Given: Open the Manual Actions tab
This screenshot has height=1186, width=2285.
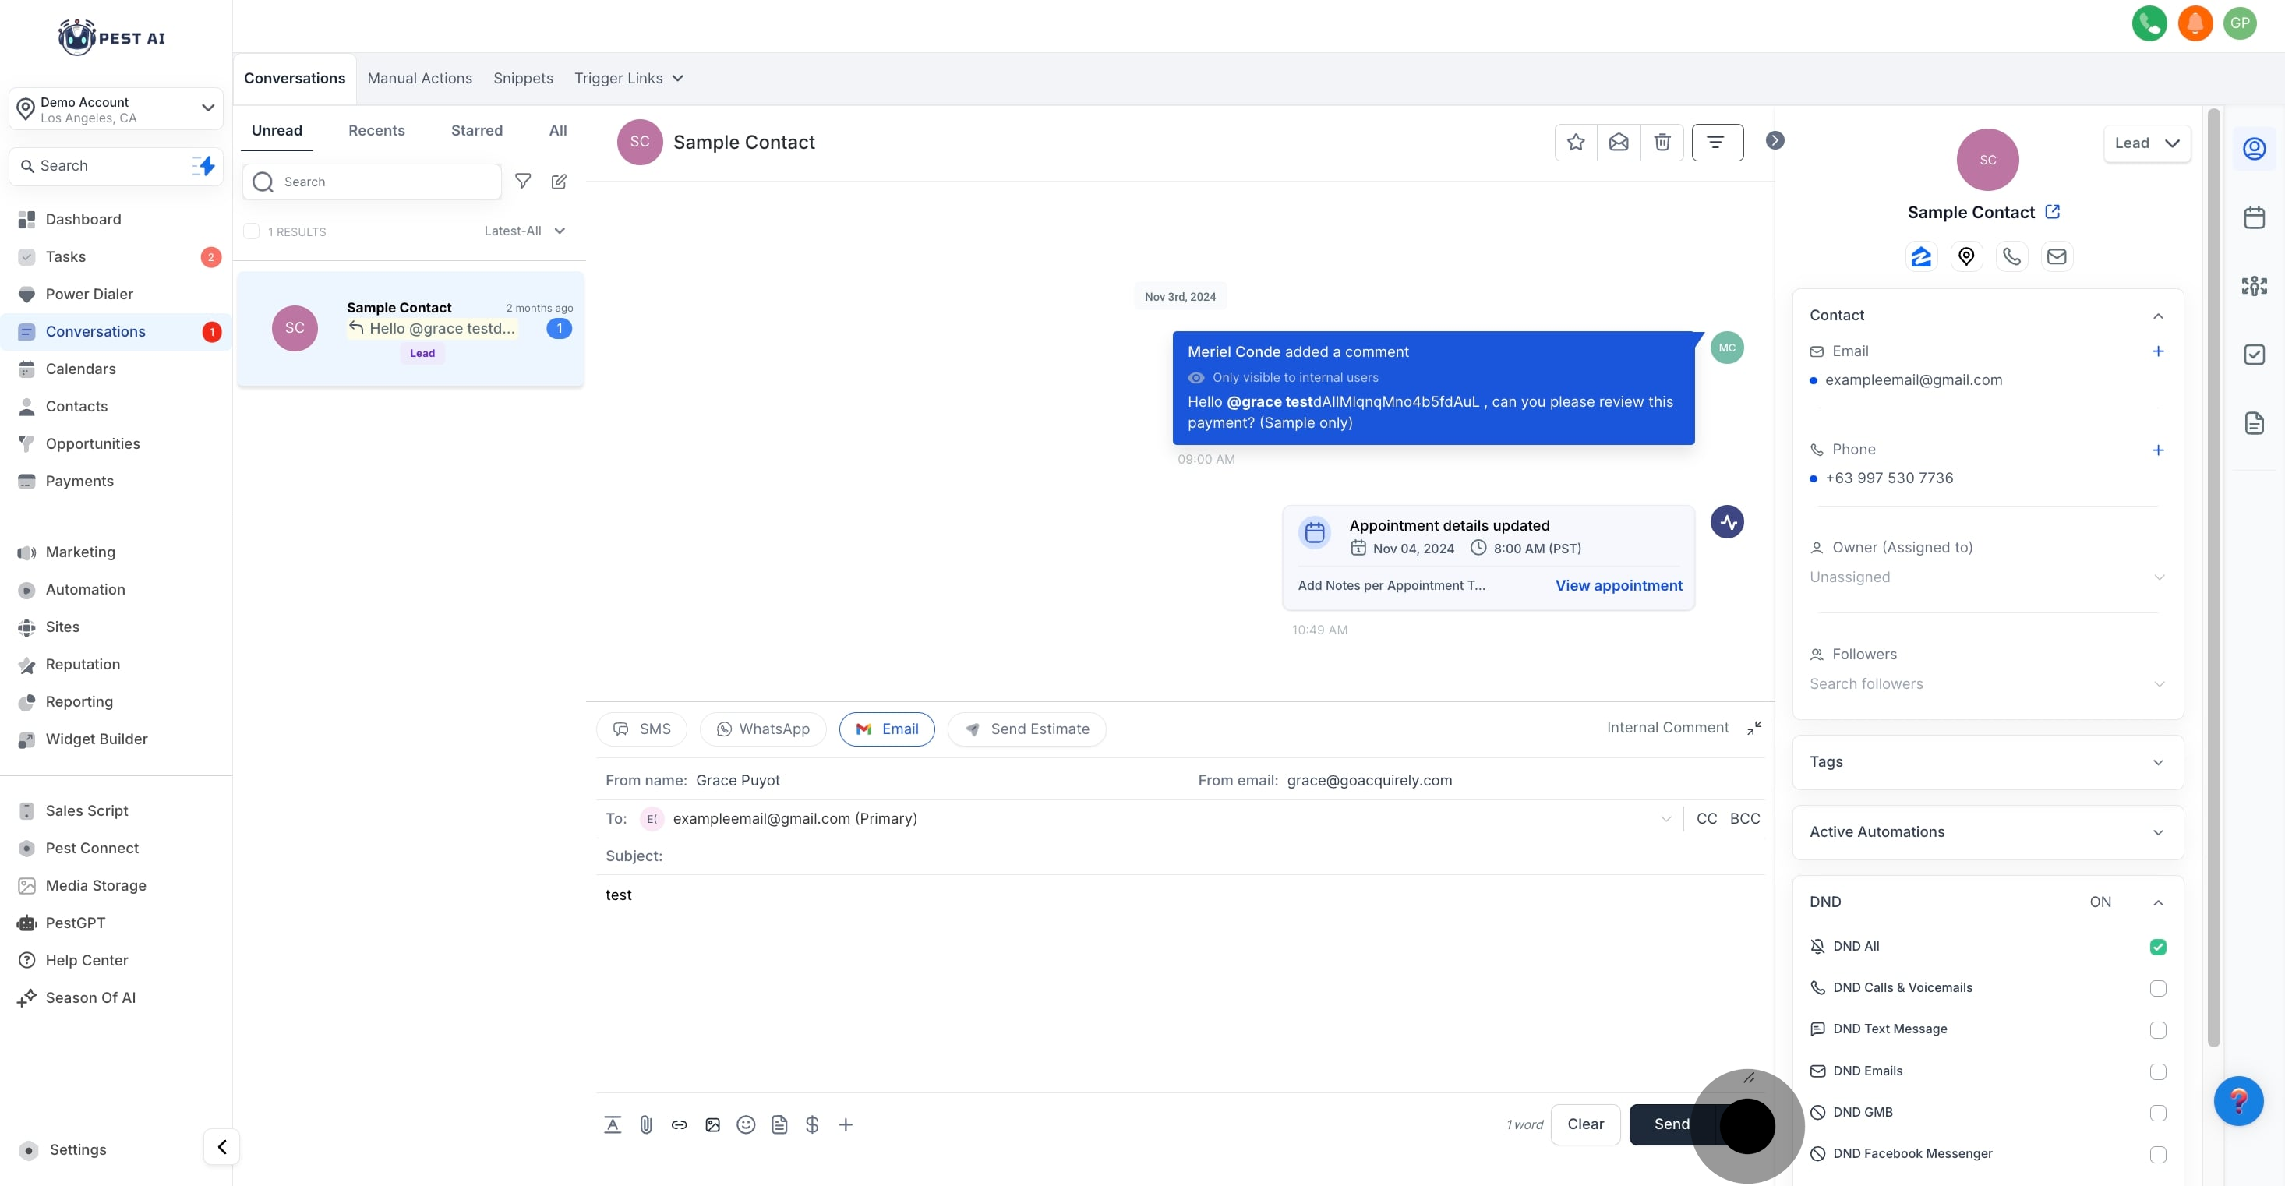Looking at the screenshot, I should tap(419, 78).
